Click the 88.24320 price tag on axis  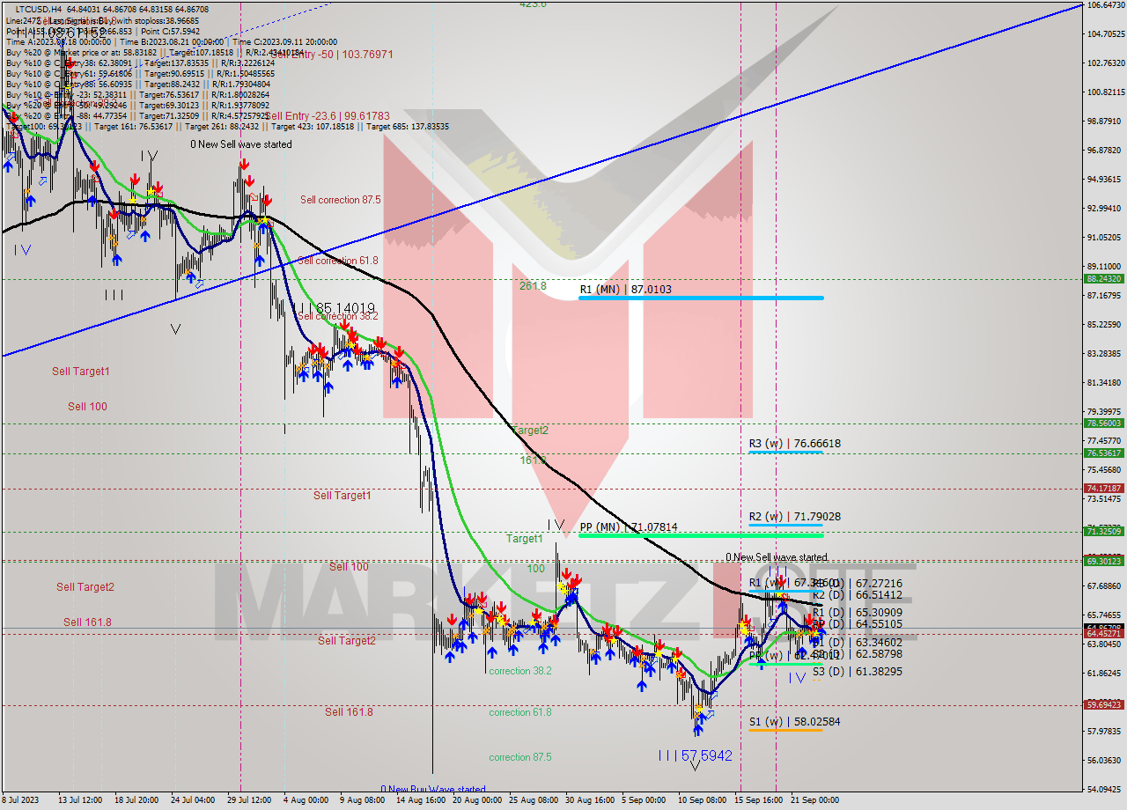(x=1104, y=279)
